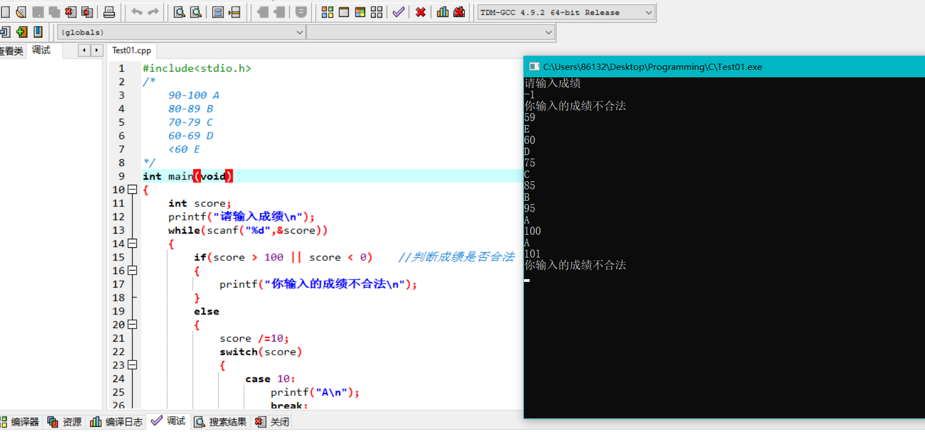Select the 调试 tab in the bottom panel
Image resolution: width=925 pixels, height=432 pixels.
pos(168,421)
